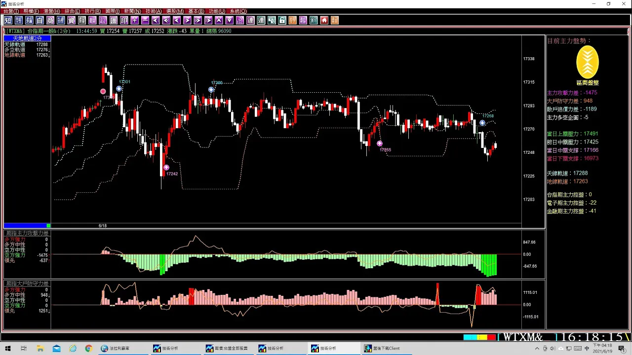Click the plus zoom-in toolbar icon
Image resolution: width=632 pixels, height=355 pixels.
coord(134,20)
